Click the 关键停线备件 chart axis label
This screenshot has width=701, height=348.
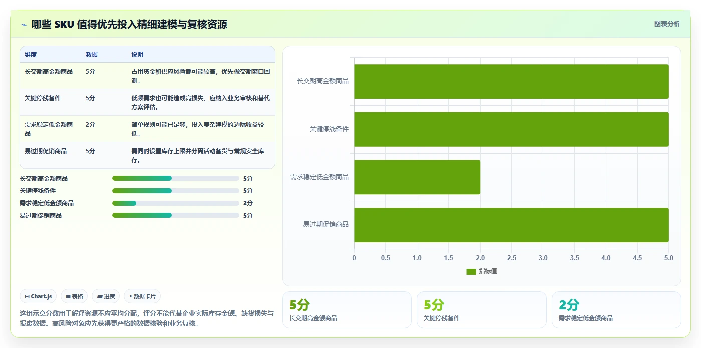pos(329,129)
